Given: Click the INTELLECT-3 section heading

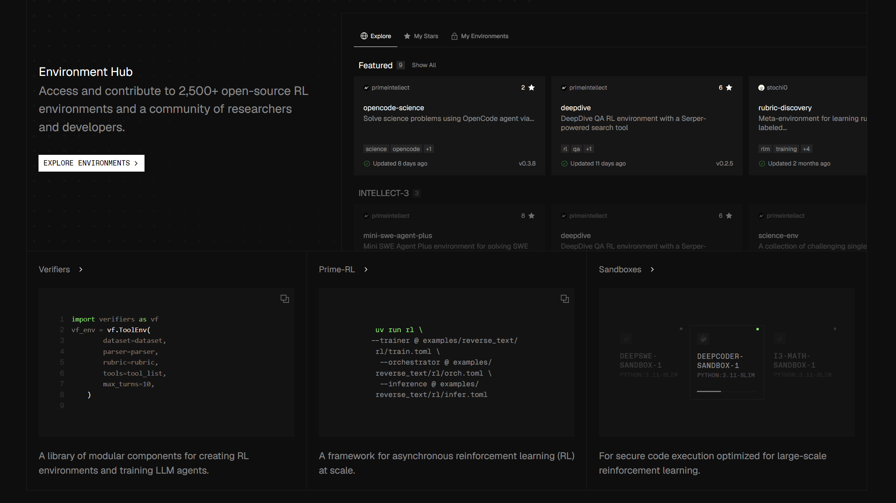Looking at the screenshot, I should [x=384, y=193].
